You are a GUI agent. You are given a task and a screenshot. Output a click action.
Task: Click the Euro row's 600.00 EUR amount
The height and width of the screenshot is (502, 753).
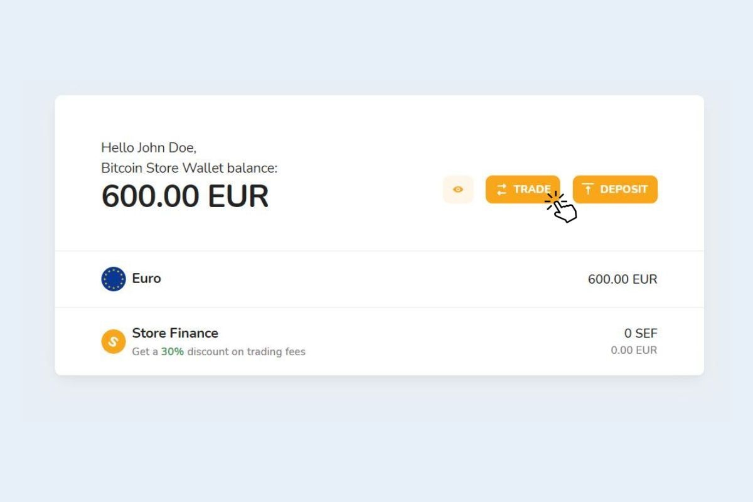tap(622, 279)
